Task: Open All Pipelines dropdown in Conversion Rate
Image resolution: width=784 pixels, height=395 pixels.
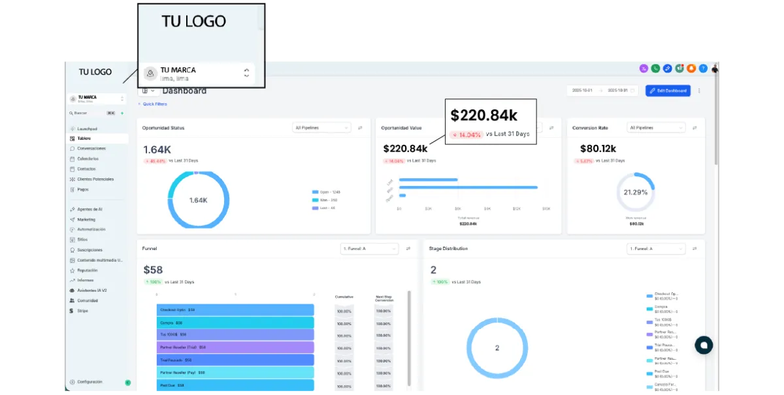Action: pos(656,128)
